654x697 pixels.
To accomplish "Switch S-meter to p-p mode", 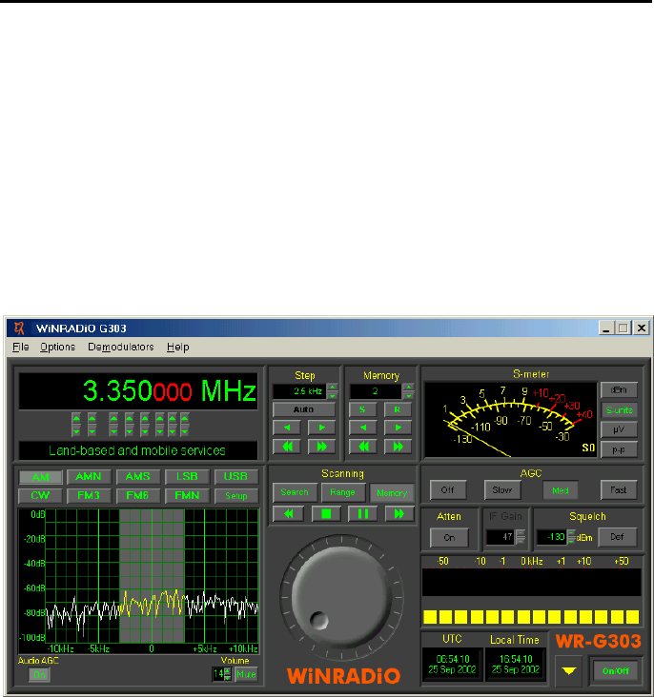I will click(619, 449).
